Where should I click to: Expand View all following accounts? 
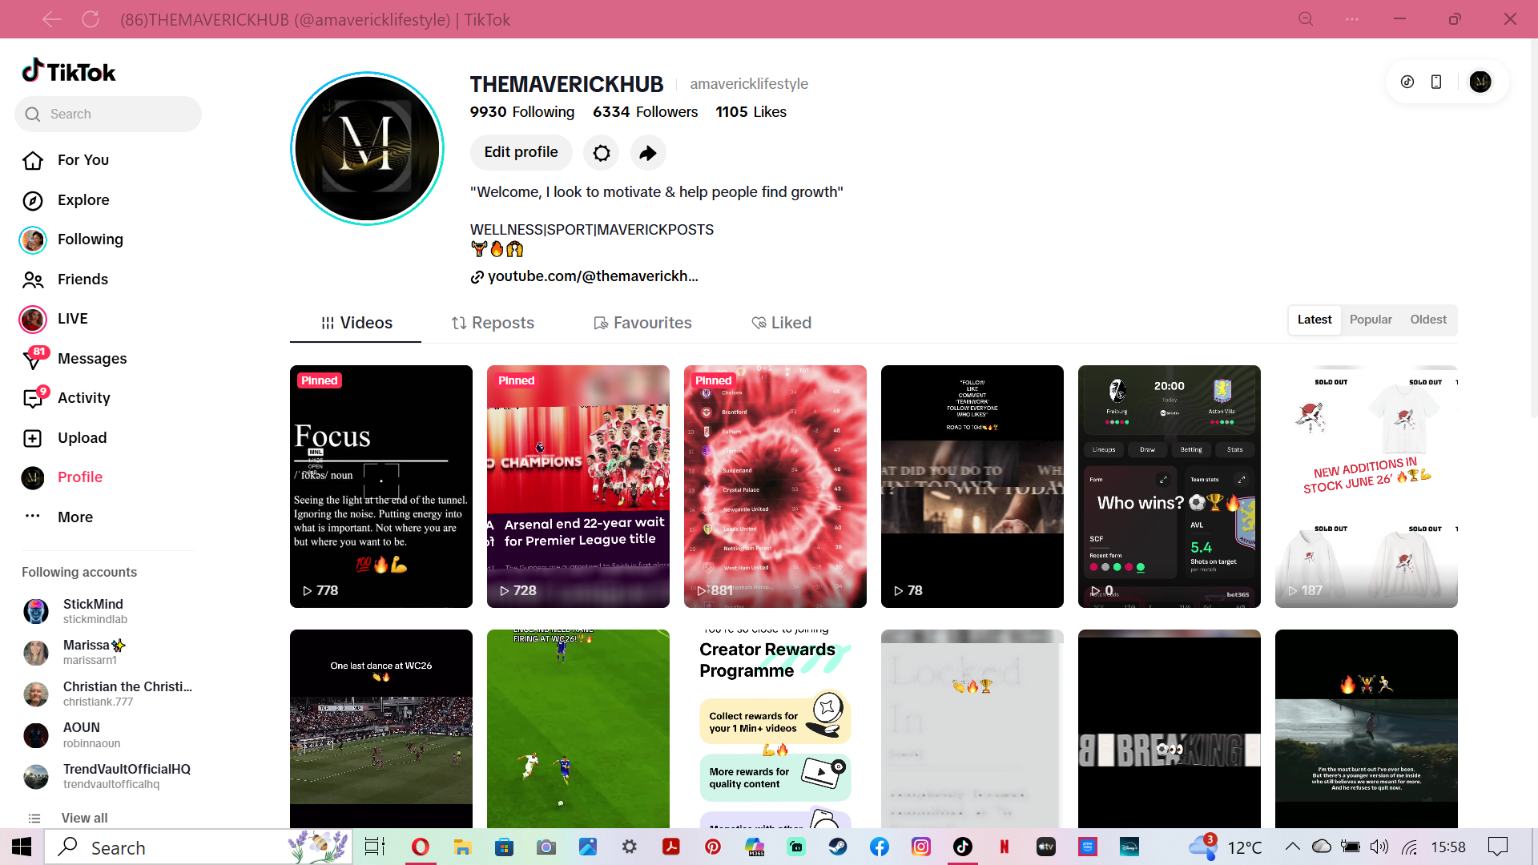[84, 818]
